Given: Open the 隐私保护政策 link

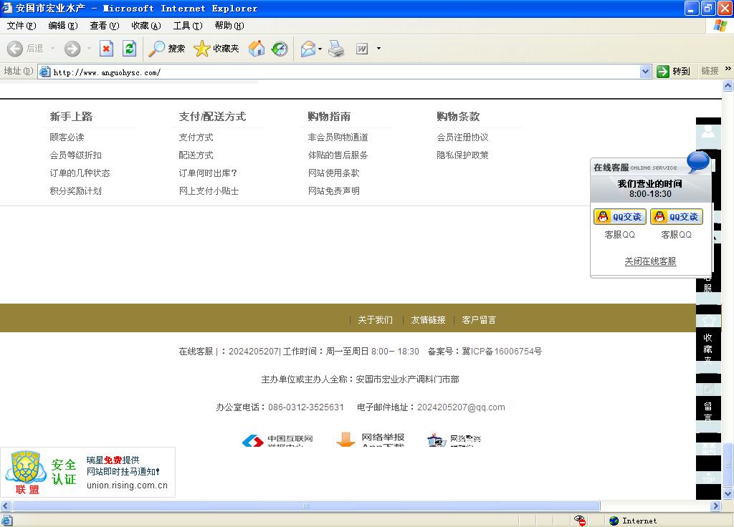Looking at the screenshot, I should tap(462, 155).
